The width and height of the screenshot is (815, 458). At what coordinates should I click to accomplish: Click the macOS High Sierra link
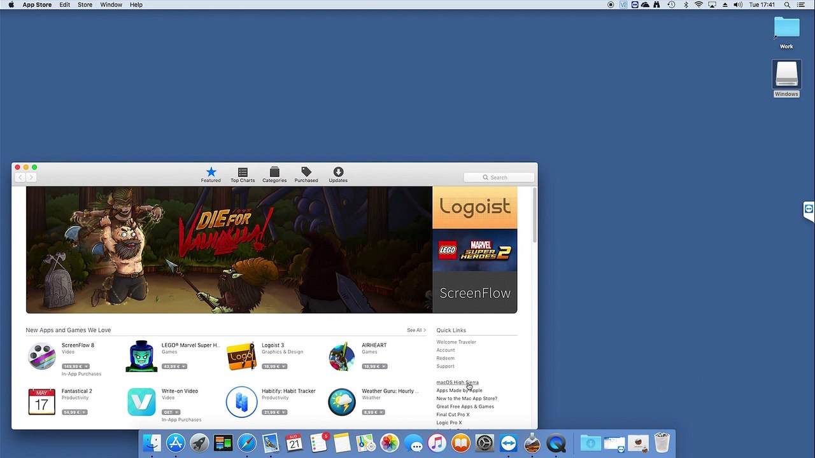(x=457, y=382)
